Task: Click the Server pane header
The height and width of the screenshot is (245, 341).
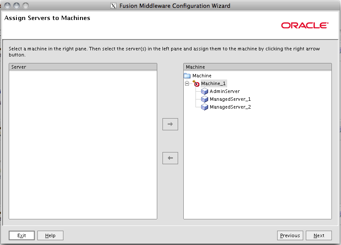Action: click(83, 67)
